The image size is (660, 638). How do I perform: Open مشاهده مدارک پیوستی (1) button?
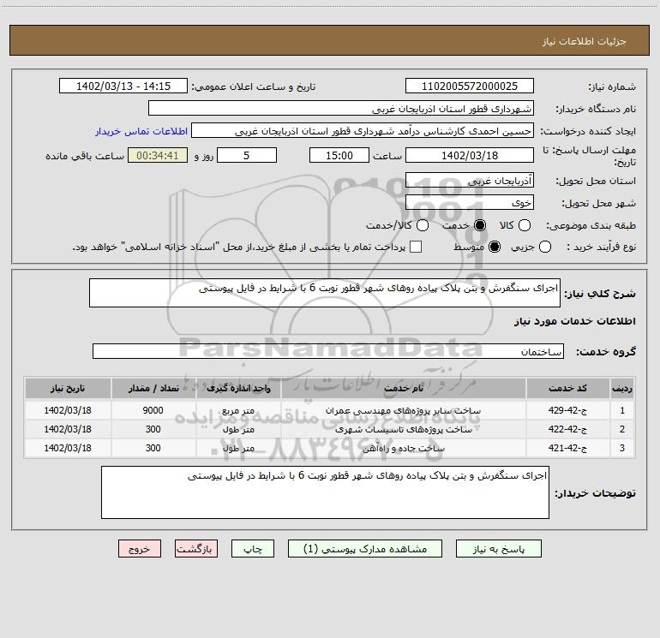[365, 549]
